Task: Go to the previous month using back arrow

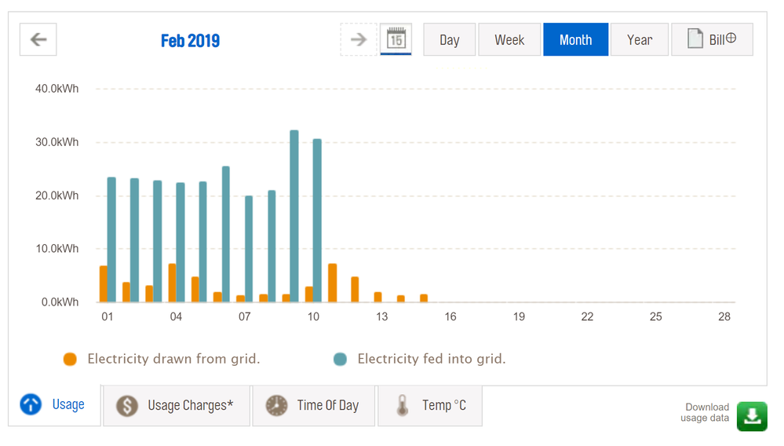Action: [x=38, y=40]
